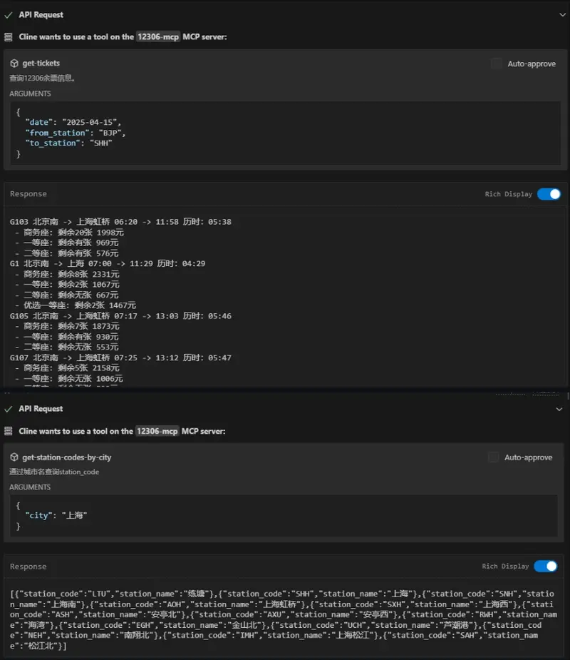Click the G105 北京南 -> 上海虹桥 train row
570x660 pixels.
click(x=120, y=315)
